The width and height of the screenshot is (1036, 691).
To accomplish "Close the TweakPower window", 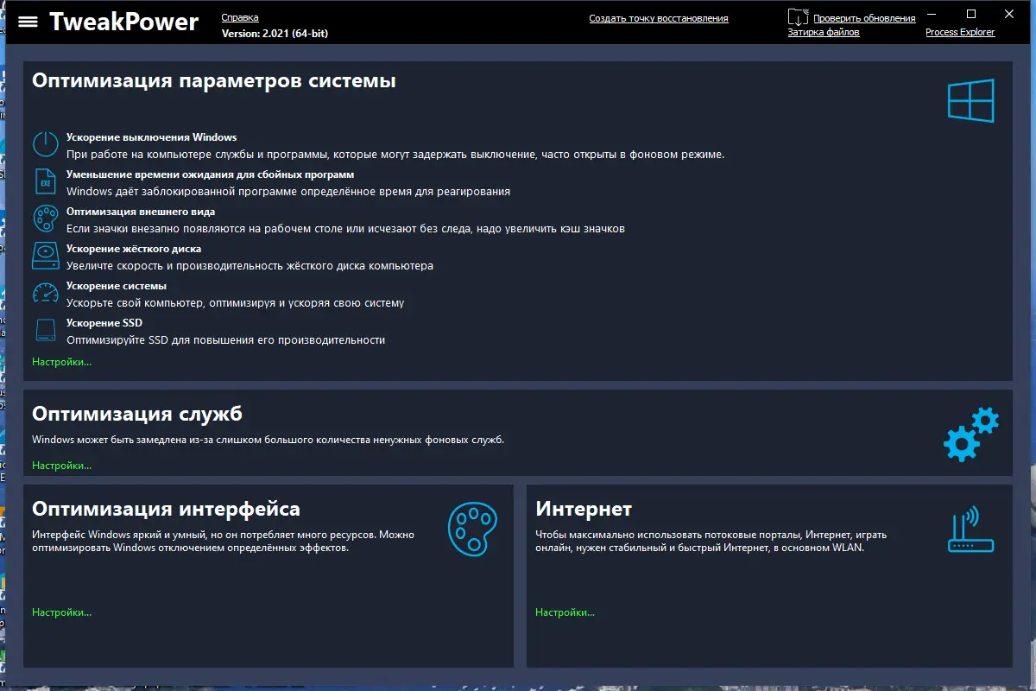I will pos(1009,14).
